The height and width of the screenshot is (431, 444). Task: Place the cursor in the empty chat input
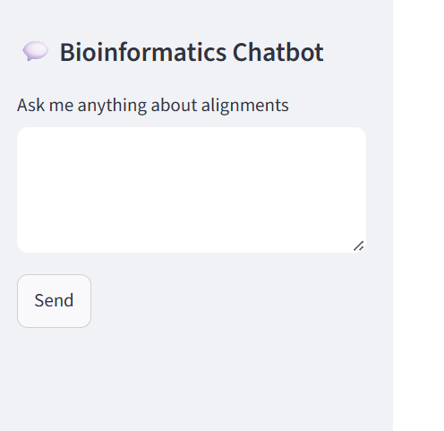(192, 190)
